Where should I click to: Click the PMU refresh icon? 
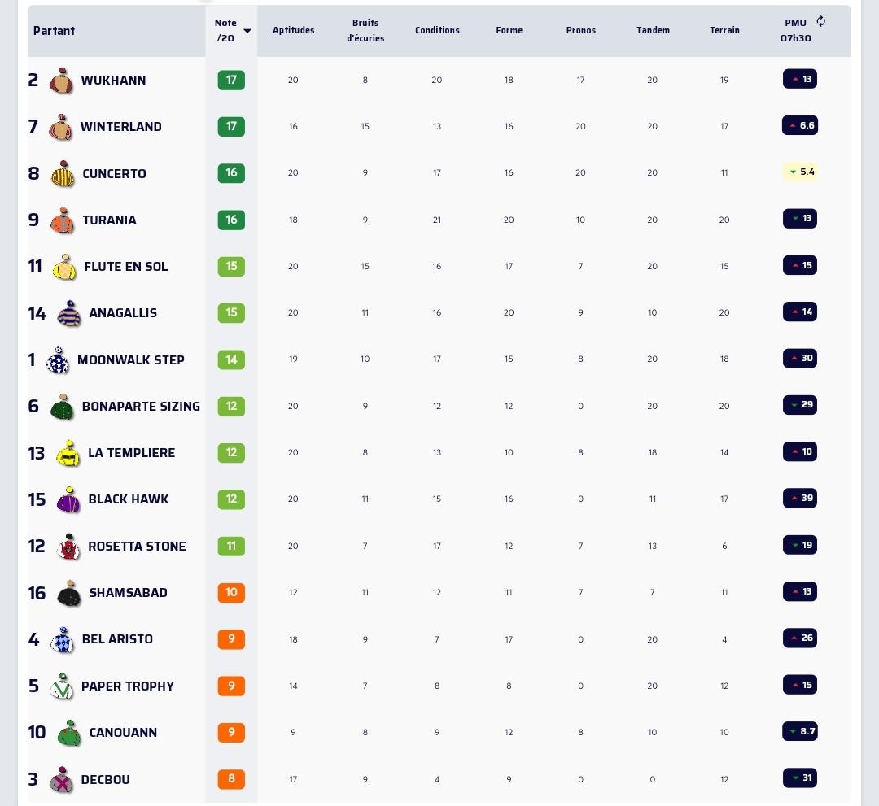820,22
